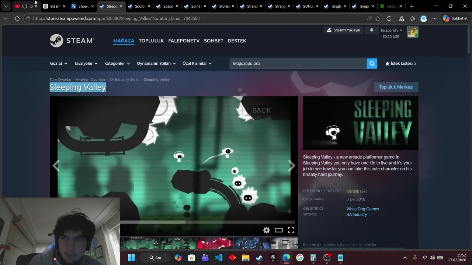Image resolution: width=472 pixels, height=265 pixels.
Task: Add page to browser favorites star
Action: (378, 18)
